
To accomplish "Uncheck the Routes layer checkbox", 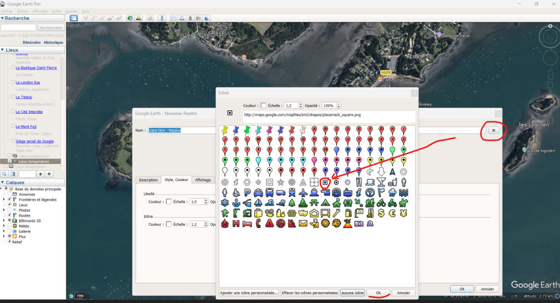I will (10, 215).
